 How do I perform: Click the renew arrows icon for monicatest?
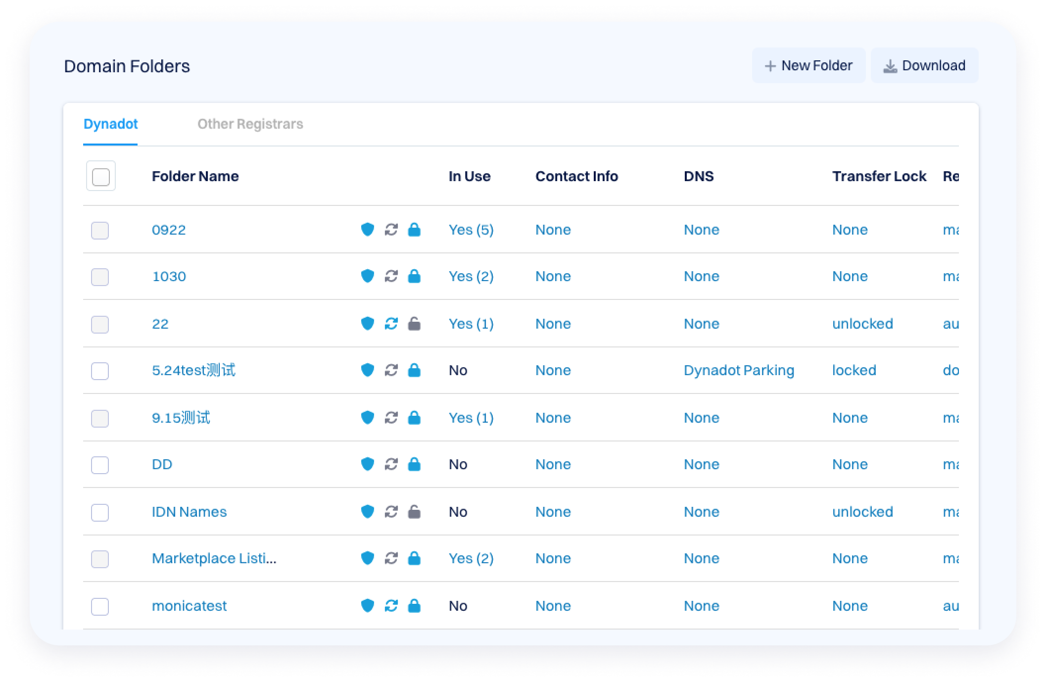coord(391,606)
